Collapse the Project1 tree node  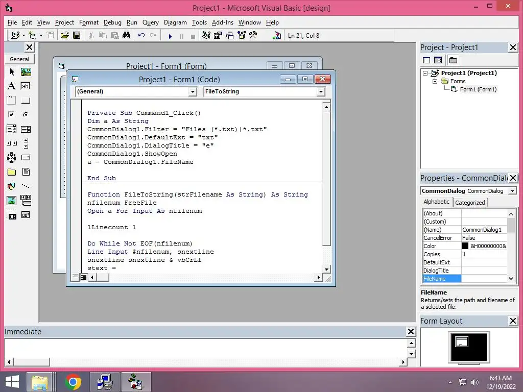[425, 73]
